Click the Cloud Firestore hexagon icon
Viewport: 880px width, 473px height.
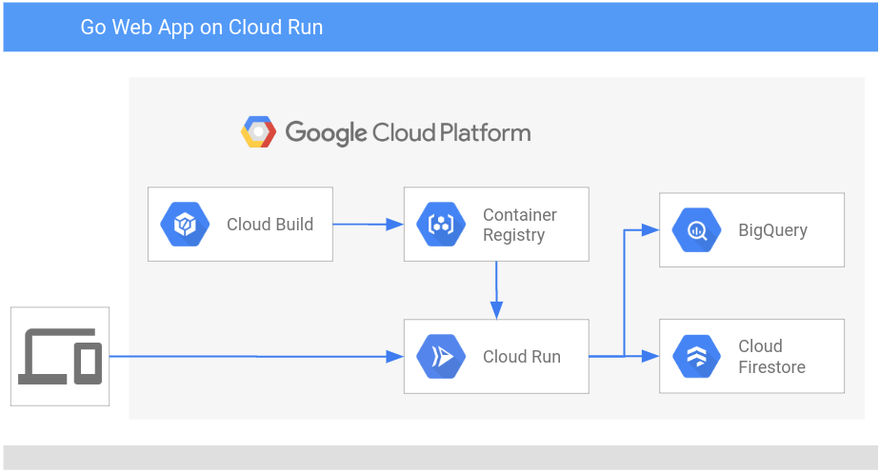tap(695, 357)
